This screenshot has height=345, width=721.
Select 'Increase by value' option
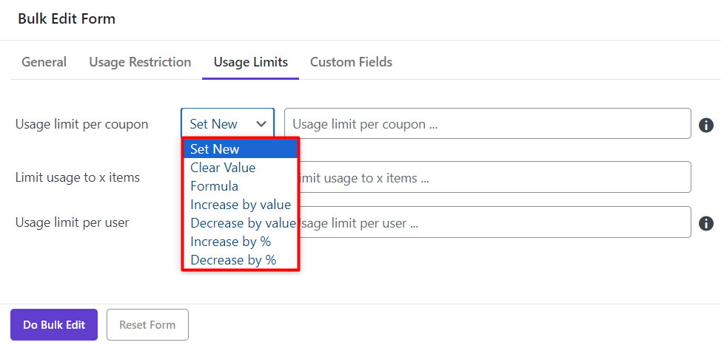(240, 205)
